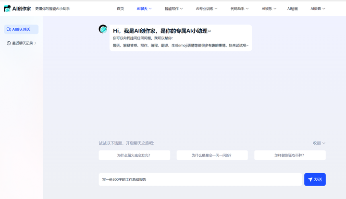Open the 首页 menu item
The height and width of the screenshot is (199, 346).
(120, 9)
